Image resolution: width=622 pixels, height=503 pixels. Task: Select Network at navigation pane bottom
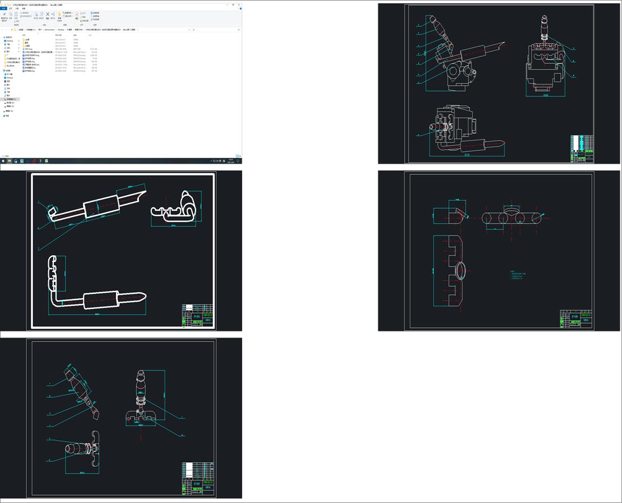click(7, 116)
